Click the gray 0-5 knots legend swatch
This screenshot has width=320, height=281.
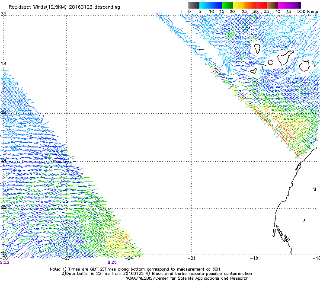[194, 5]
